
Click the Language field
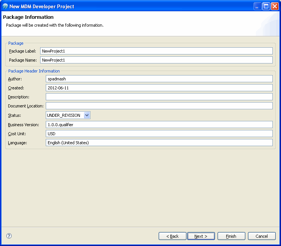[159, 142]
